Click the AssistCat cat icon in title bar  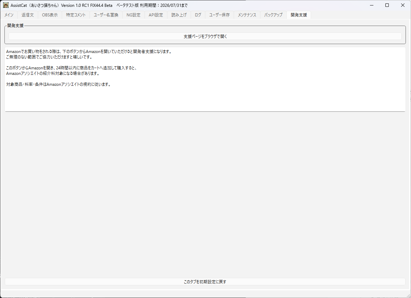tap(6, 5)
